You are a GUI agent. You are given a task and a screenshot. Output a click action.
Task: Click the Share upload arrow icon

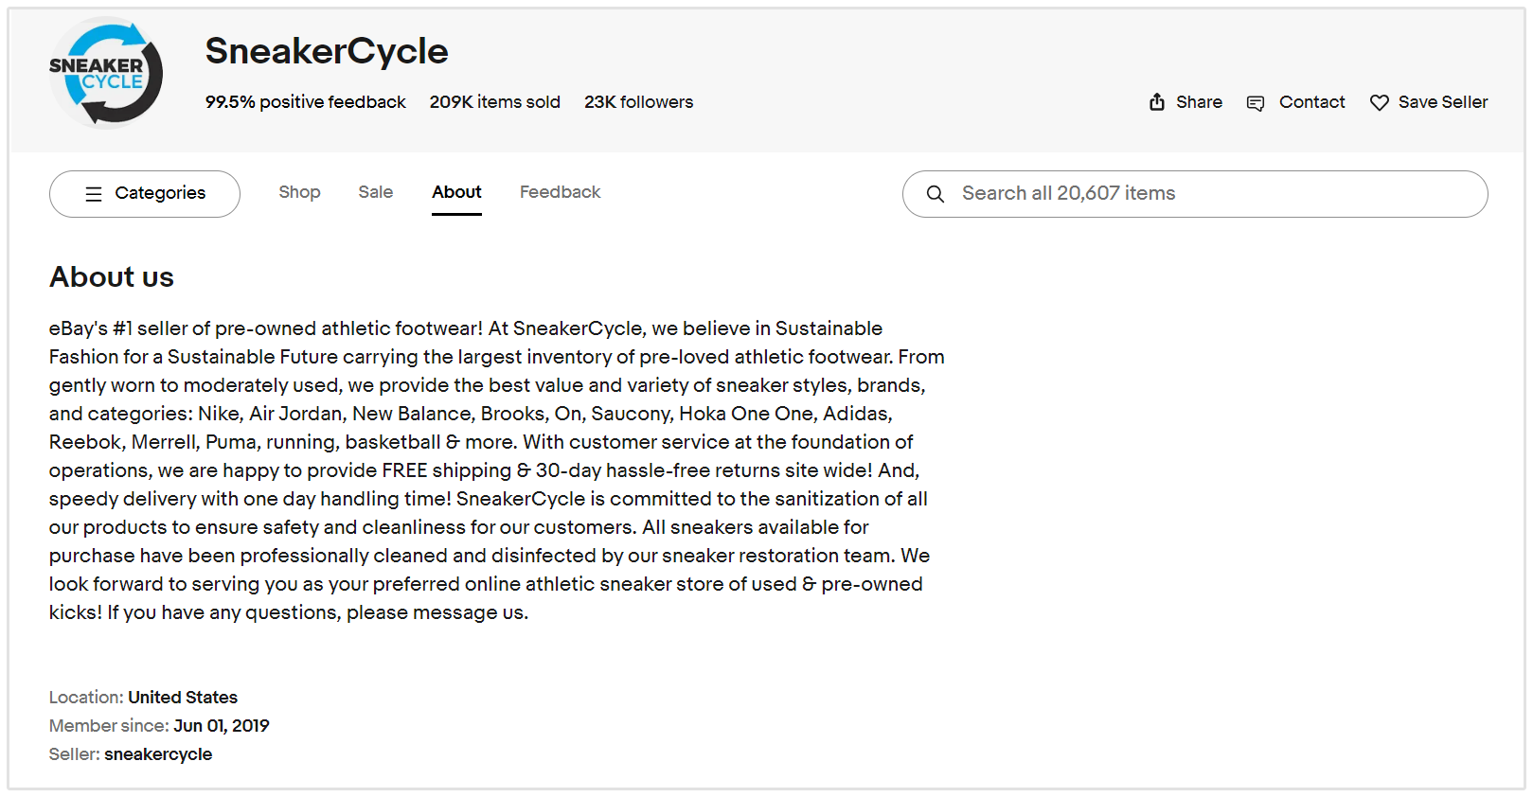click(1157, 102)
